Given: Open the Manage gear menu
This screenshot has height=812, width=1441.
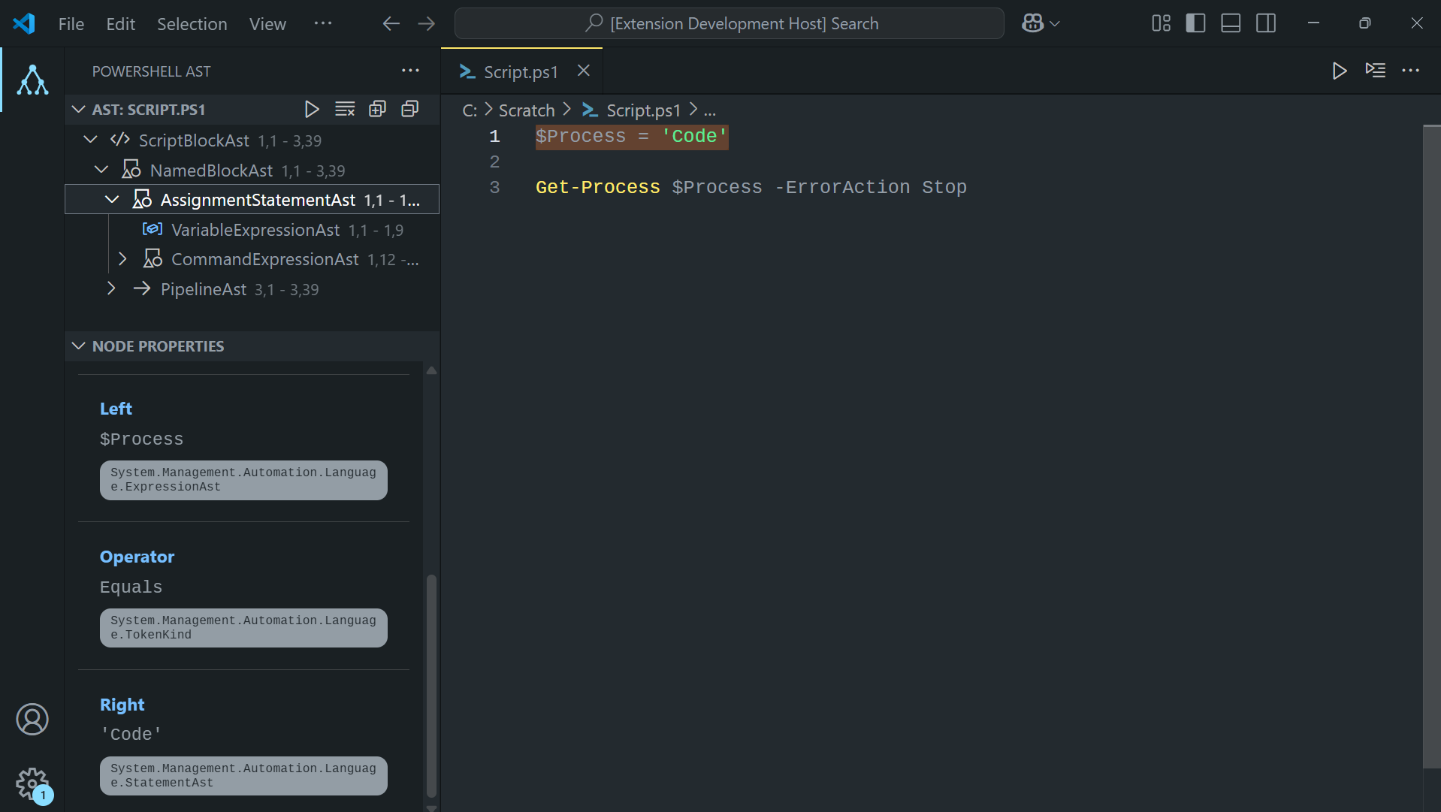Looking at the screenshot, I should 32,783.
